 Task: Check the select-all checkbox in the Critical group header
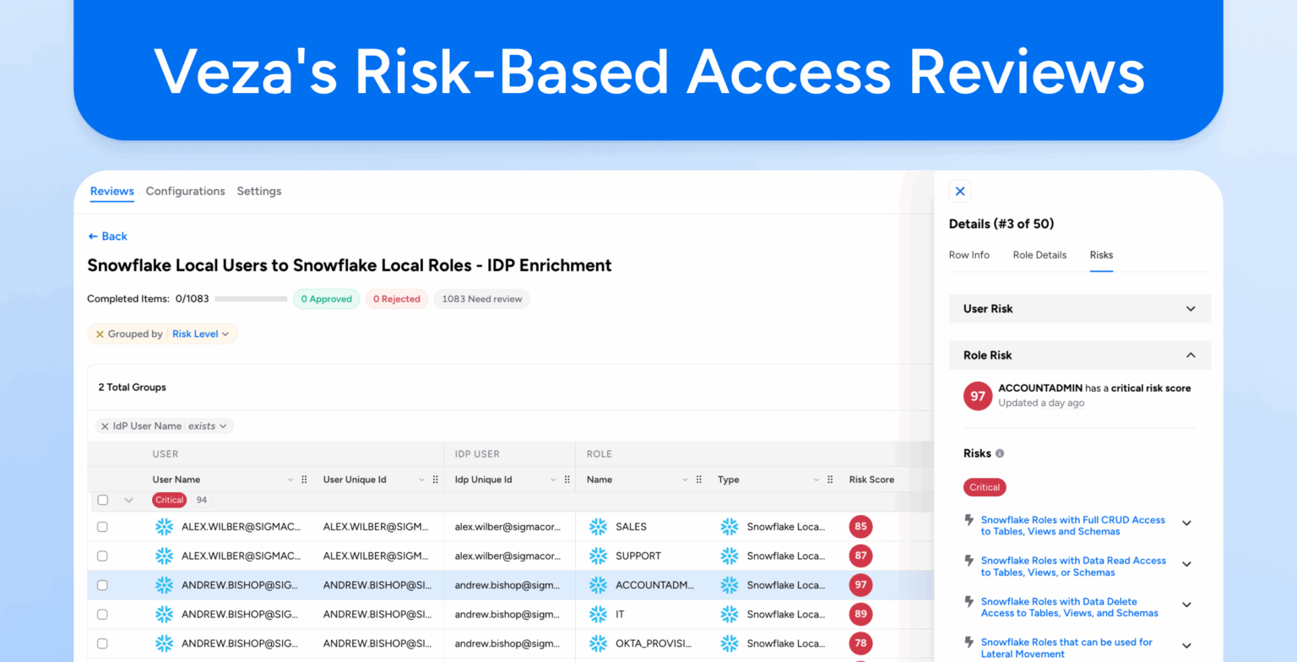point(102,500)
